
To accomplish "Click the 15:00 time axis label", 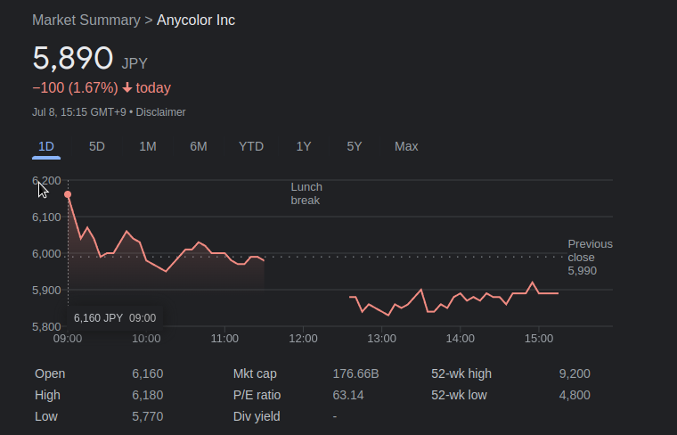I will click(539, 338).
